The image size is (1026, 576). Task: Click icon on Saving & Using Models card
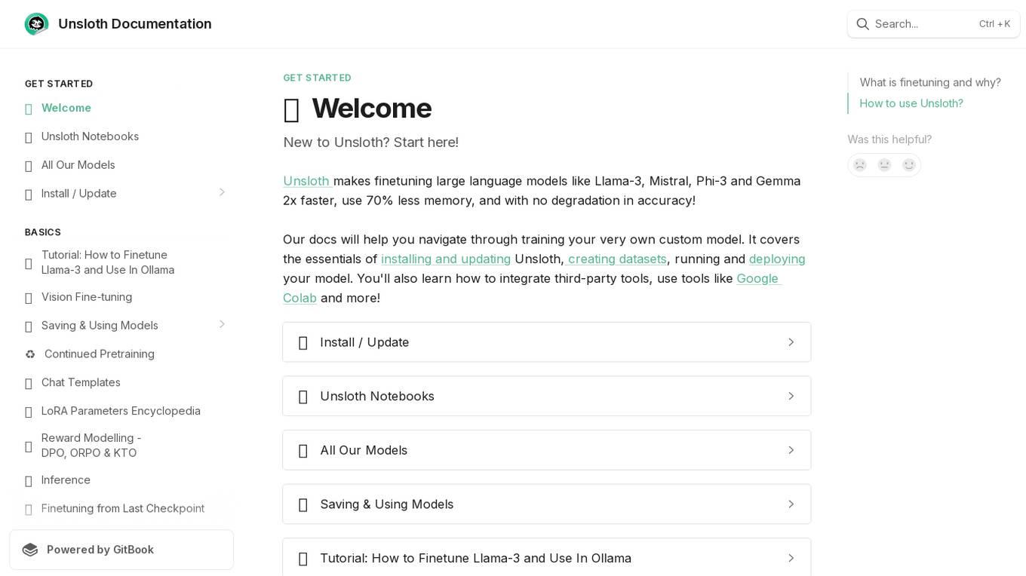[x=303, y=504]
